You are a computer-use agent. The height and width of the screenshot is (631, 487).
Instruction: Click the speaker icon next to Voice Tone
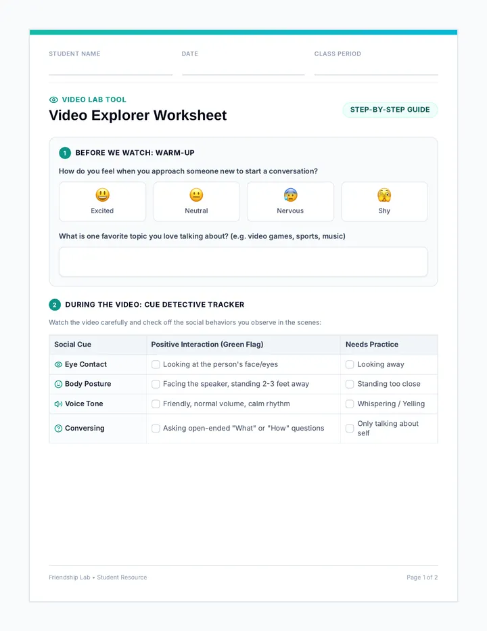click(58, 404)
